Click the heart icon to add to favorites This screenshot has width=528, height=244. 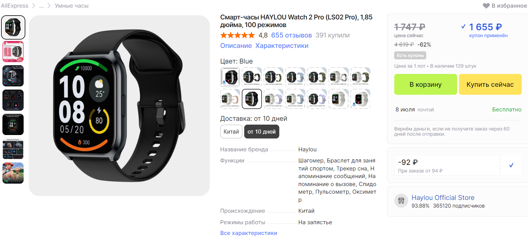[486, 6]
